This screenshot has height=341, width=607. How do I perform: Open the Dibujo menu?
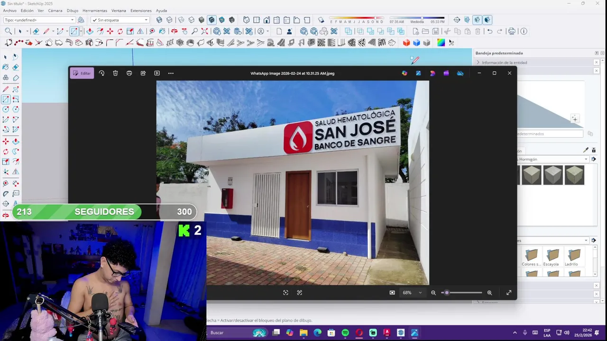[73, 10]
